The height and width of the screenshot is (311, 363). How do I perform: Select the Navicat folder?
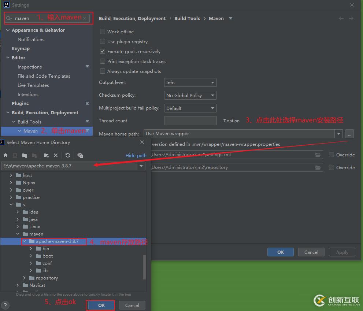(x=37, y=285)
